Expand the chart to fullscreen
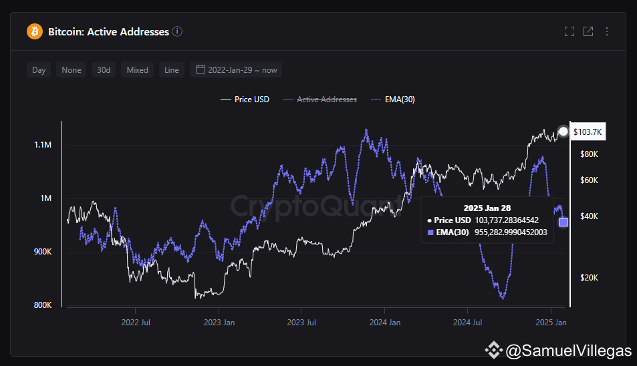The image size is (637, 366). [x=569, y=31]
